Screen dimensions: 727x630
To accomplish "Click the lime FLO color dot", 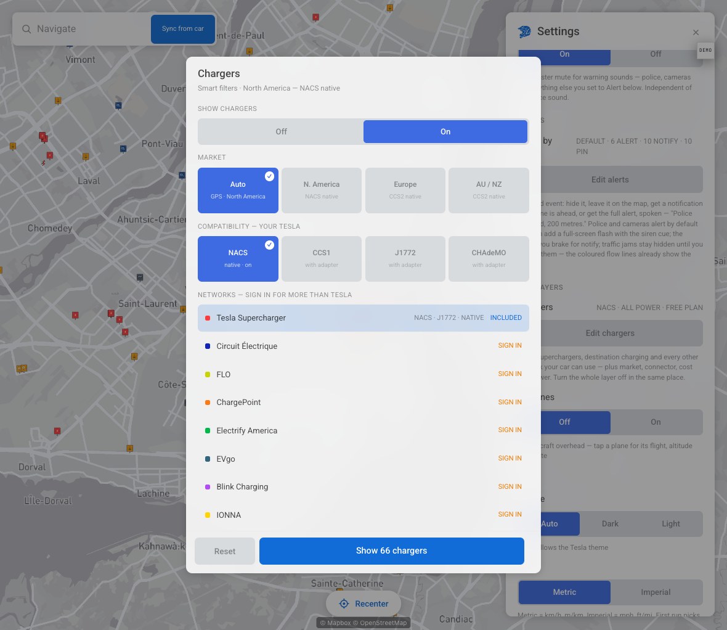I will pos(208,374).
